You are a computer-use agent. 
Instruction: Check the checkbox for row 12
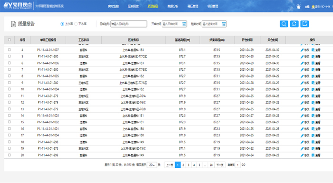10,102
